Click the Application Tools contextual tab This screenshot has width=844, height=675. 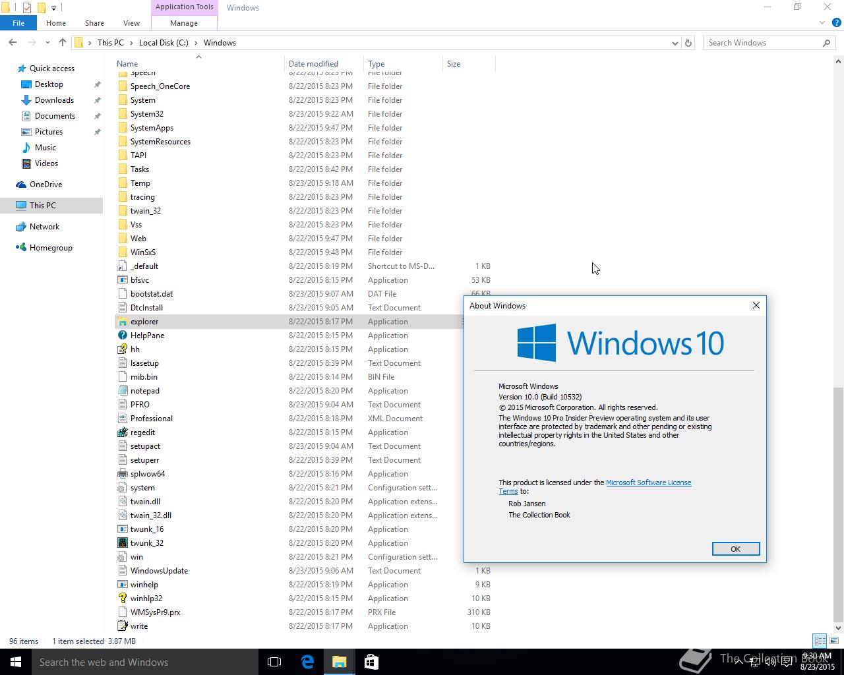click(x=184, y=7)
